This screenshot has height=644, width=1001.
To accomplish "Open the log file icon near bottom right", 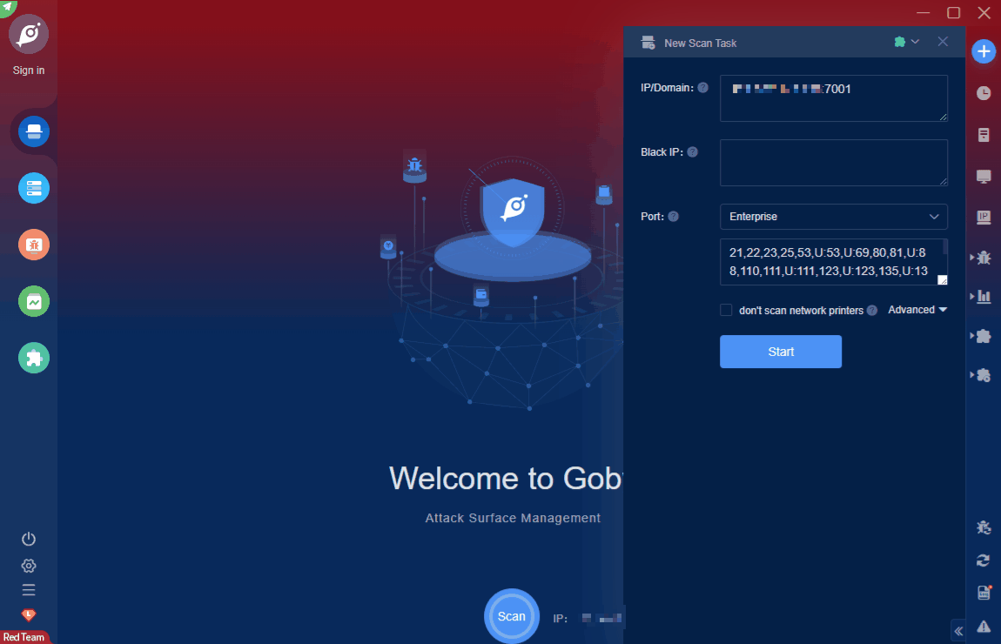I will click(984, 592).
